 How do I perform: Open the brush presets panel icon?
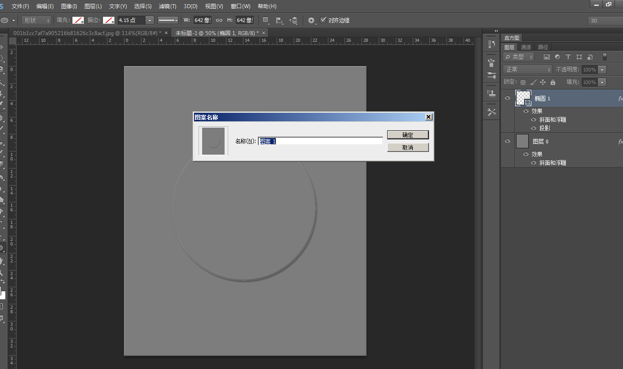click(x=491, y=76)
